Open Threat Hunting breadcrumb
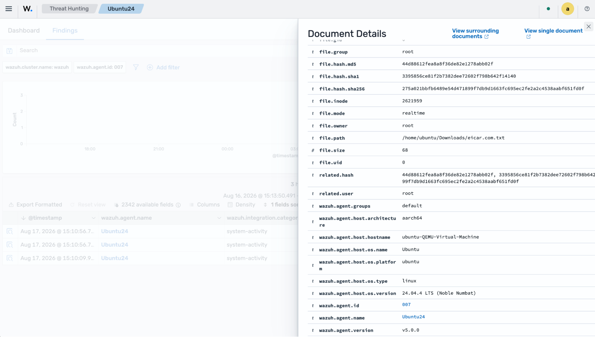Viewport: 595px width, 337px height. [69, 9]
